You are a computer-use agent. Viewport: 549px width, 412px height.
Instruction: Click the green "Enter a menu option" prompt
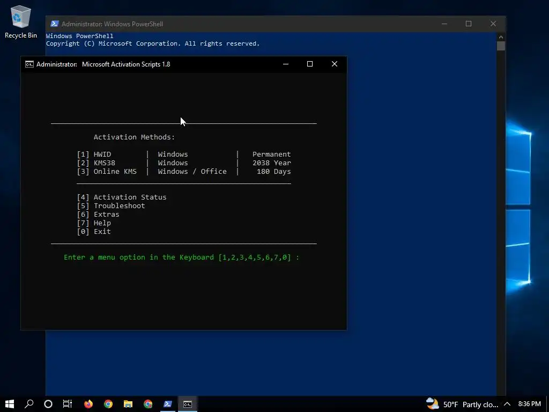(181, 257)
